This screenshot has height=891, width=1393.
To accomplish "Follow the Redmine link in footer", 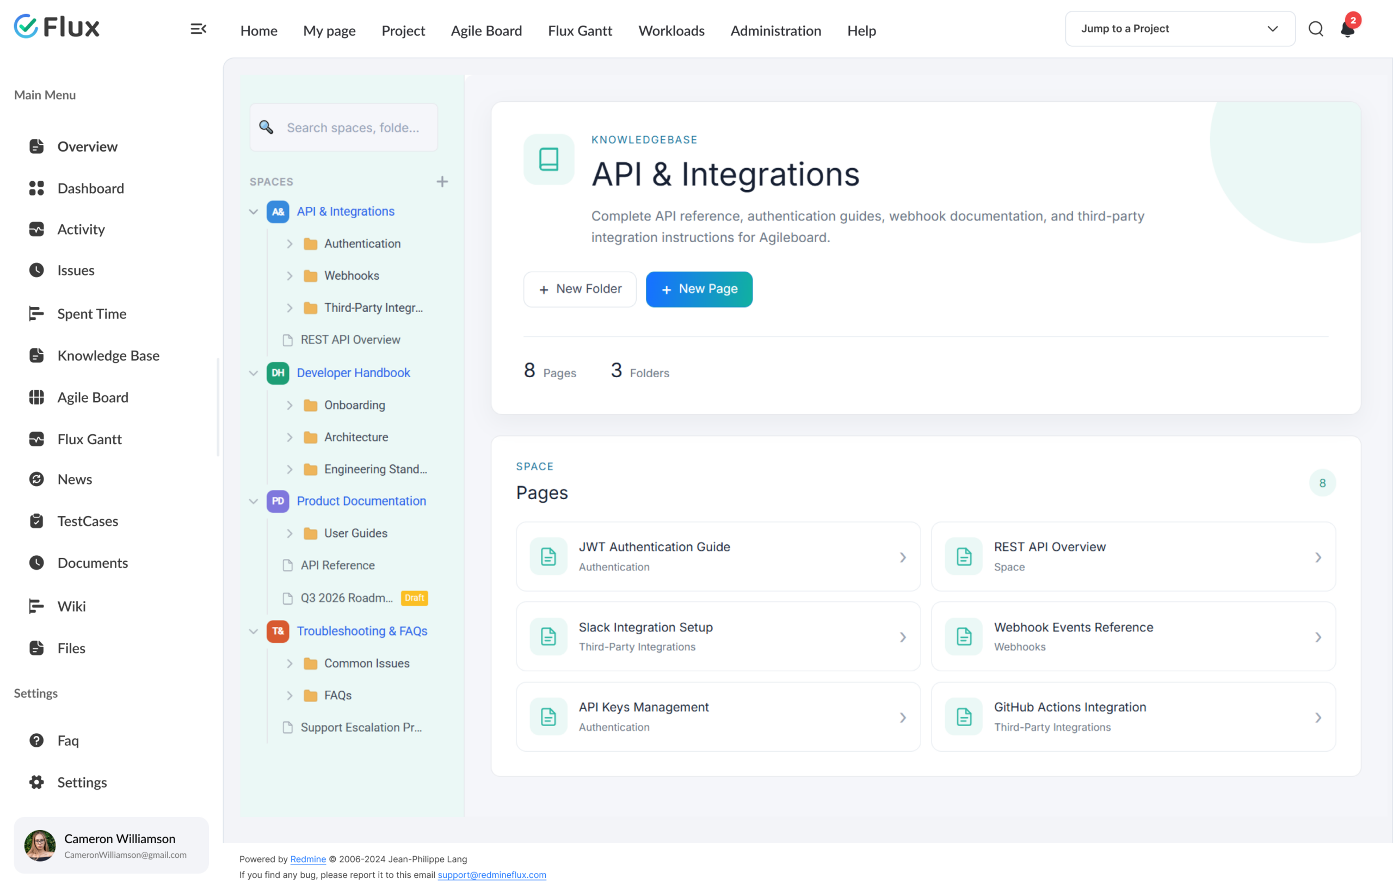I will click(x=308, y=859).
